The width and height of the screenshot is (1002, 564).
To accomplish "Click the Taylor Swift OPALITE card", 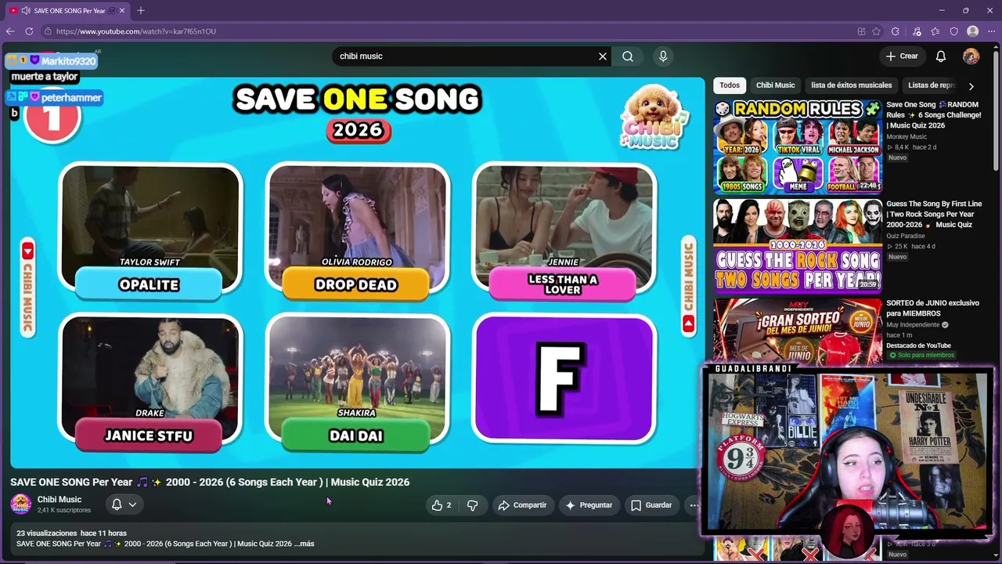I will tap(150, 232).
